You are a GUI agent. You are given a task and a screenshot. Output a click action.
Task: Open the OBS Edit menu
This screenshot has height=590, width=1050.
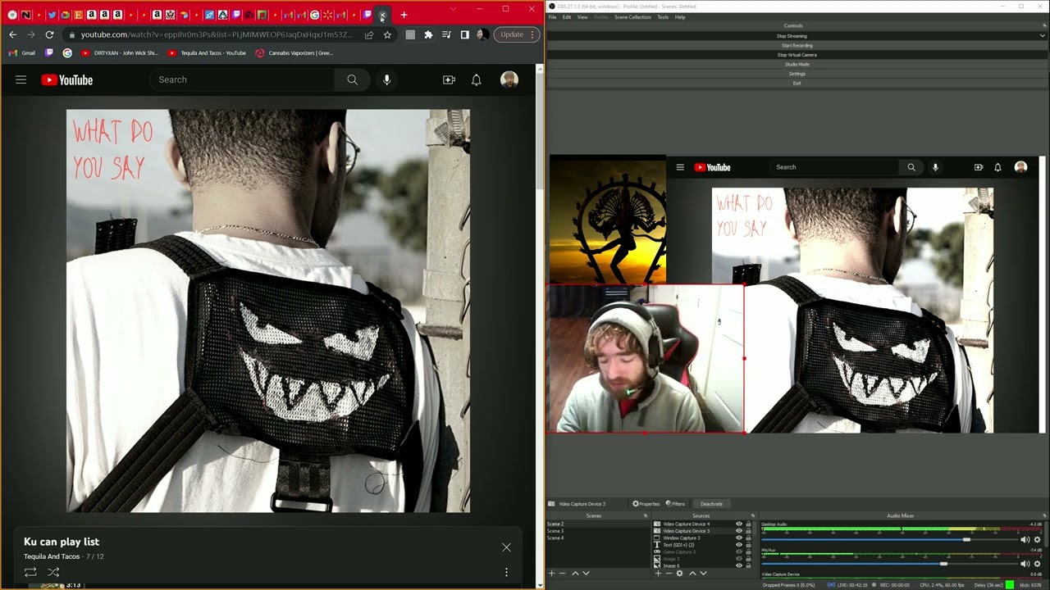(567, 17)
